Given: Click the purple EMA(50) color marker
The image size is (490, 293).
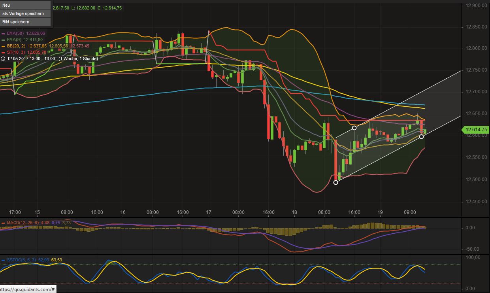Looking at the screenshot, I should (3, 34).
